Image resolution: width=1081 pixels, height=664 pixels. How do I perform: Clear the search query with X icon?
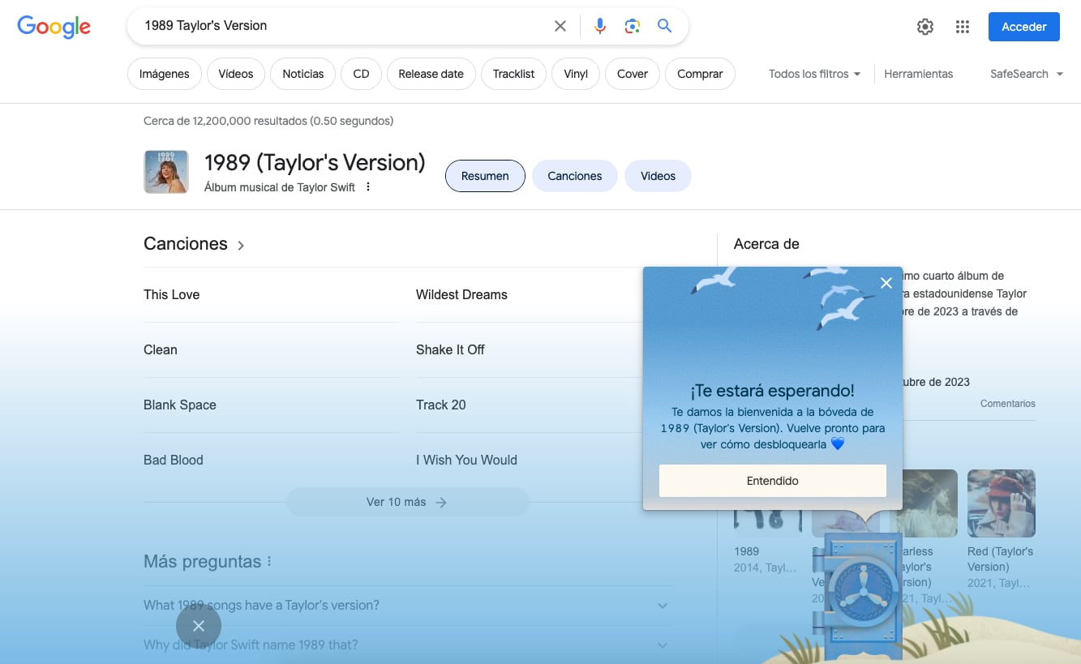(560, 26)
